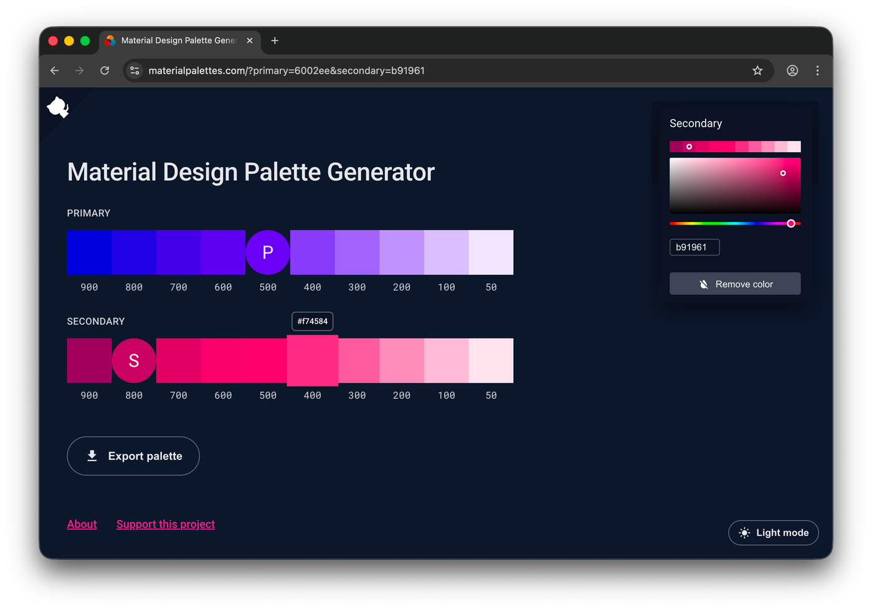The height and width of the screenshot is (611, 872).
Task: Bookmark page with the star icon
Action: (757, 70)
